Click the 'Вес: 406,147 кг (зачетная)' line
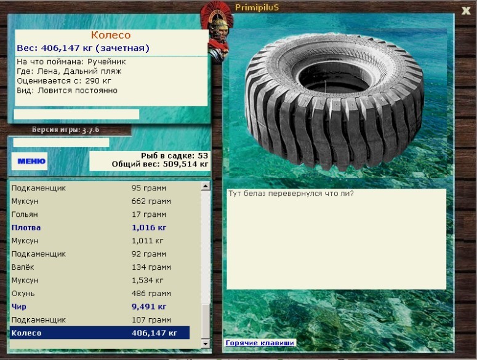The width and height of the screenshot is (477, 360). (83, 48)
